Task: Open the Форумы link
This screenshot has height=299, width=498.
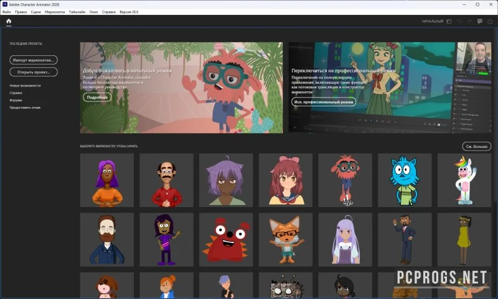Action: [x=16, y=100]
